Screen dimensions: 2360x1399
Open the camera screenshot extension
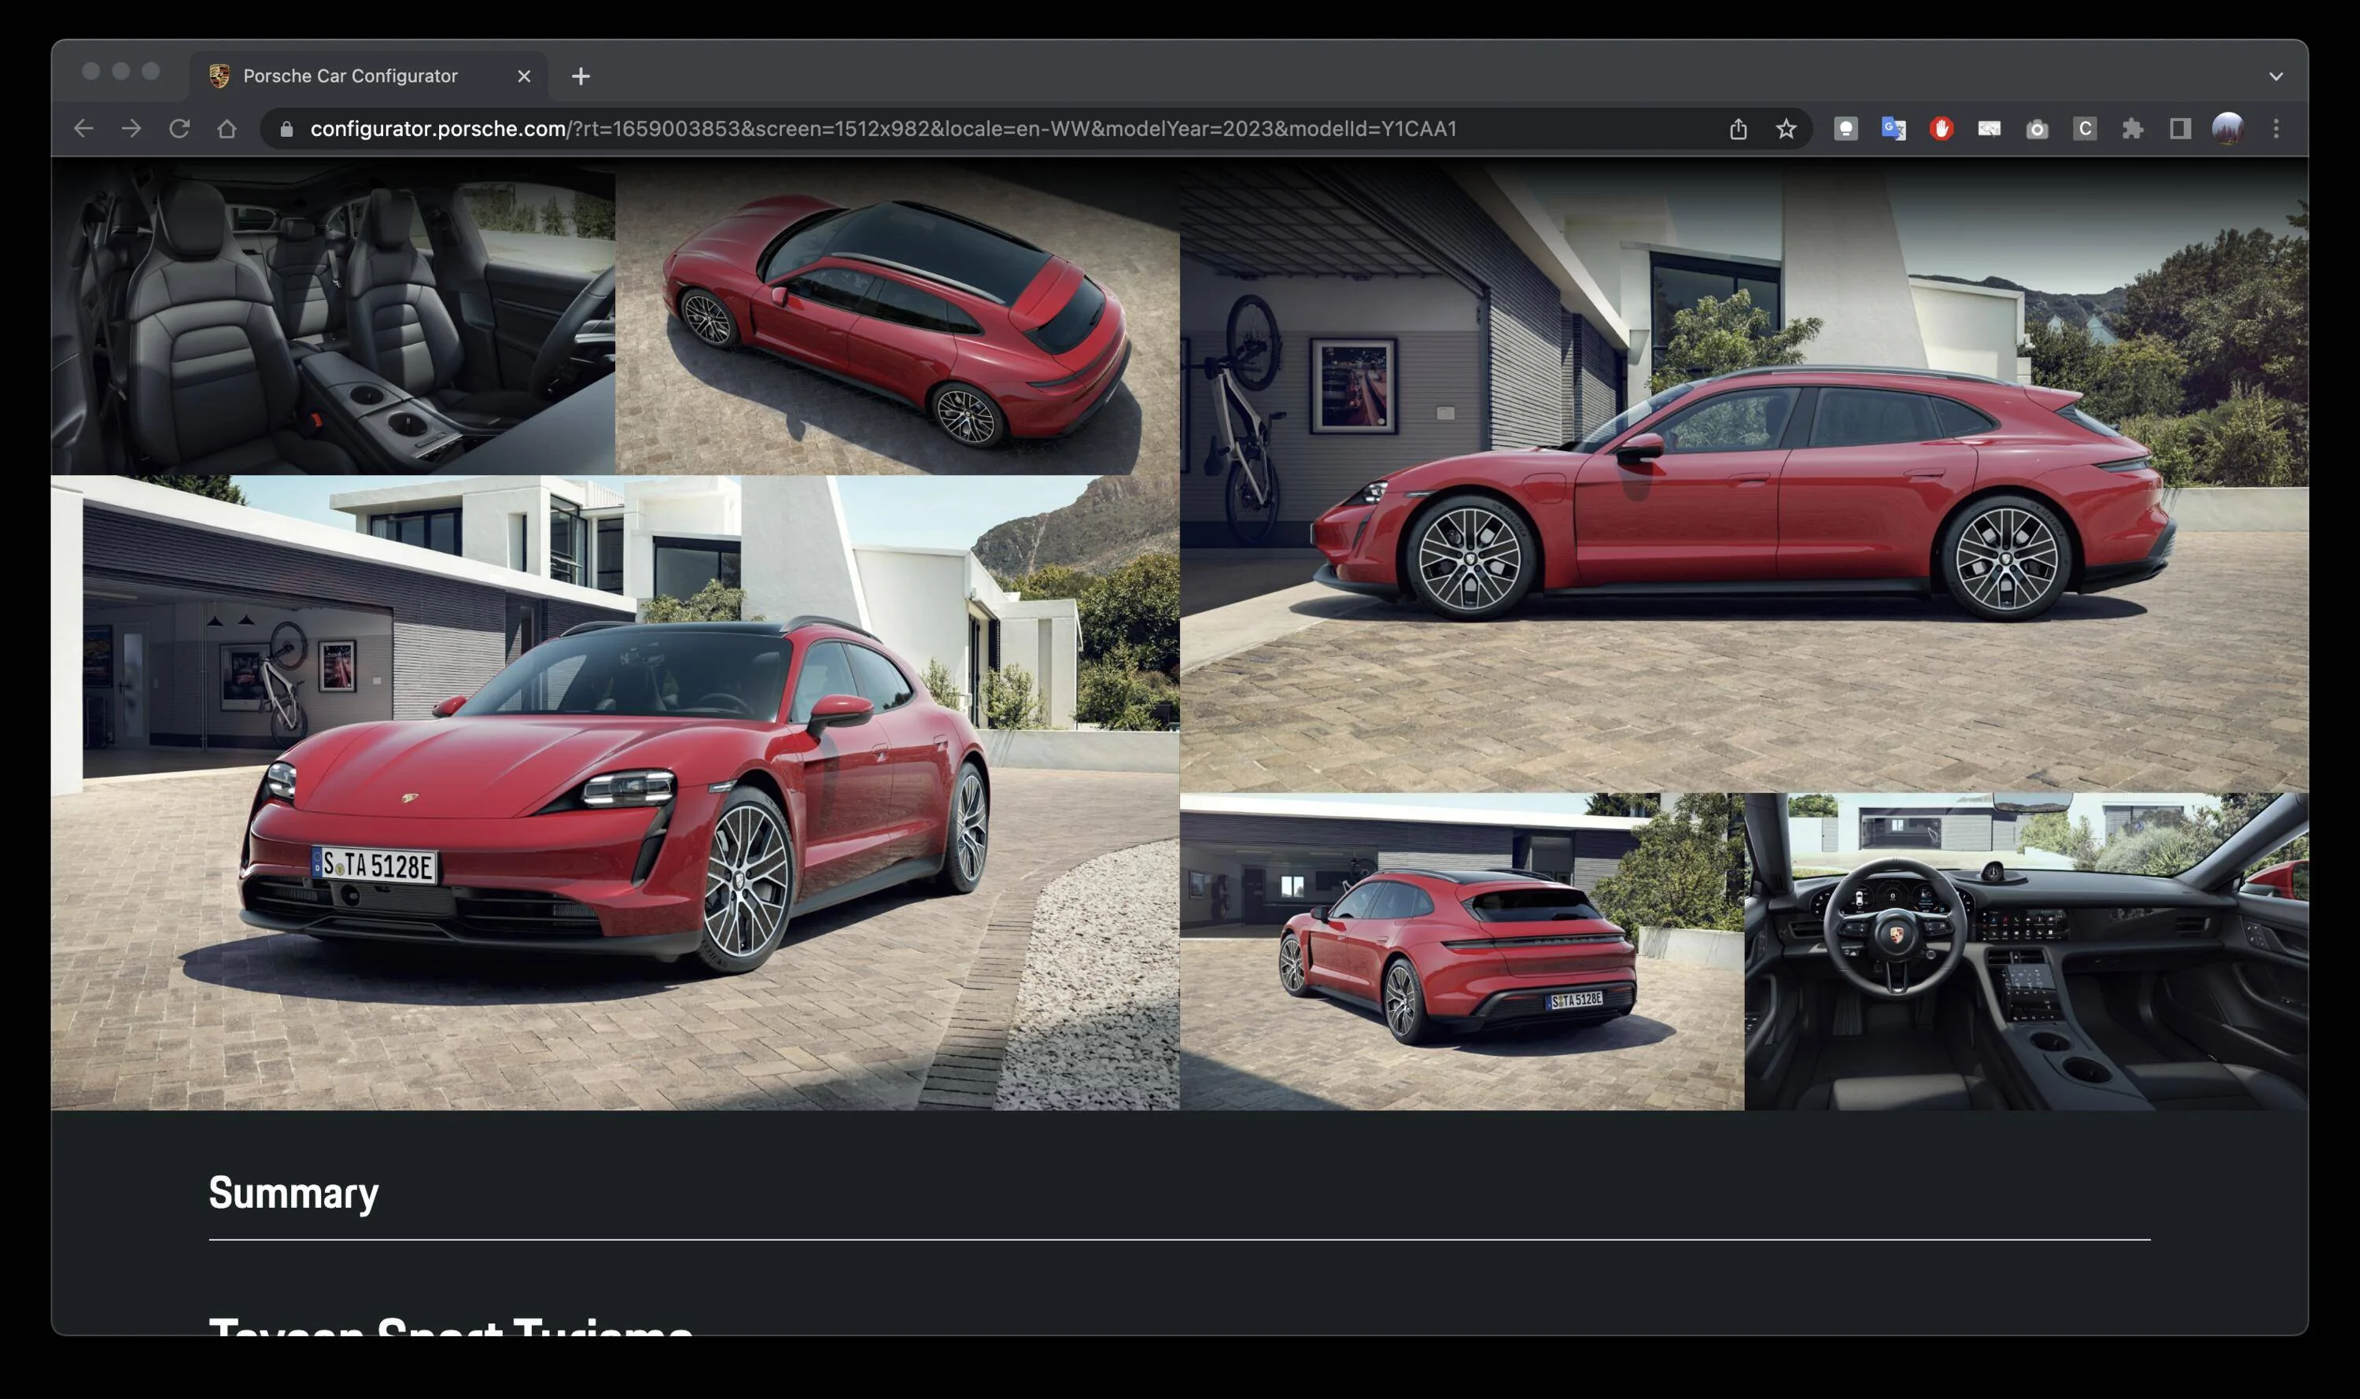click(2037, 129)
